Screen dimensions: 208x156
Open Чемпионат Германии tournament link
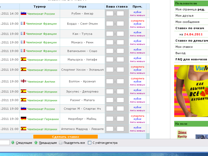coord(43,119)
